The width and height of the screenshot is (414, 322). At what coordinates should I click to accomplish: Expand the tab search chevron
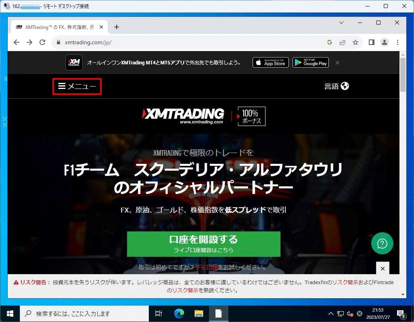(x=341, y=23)
